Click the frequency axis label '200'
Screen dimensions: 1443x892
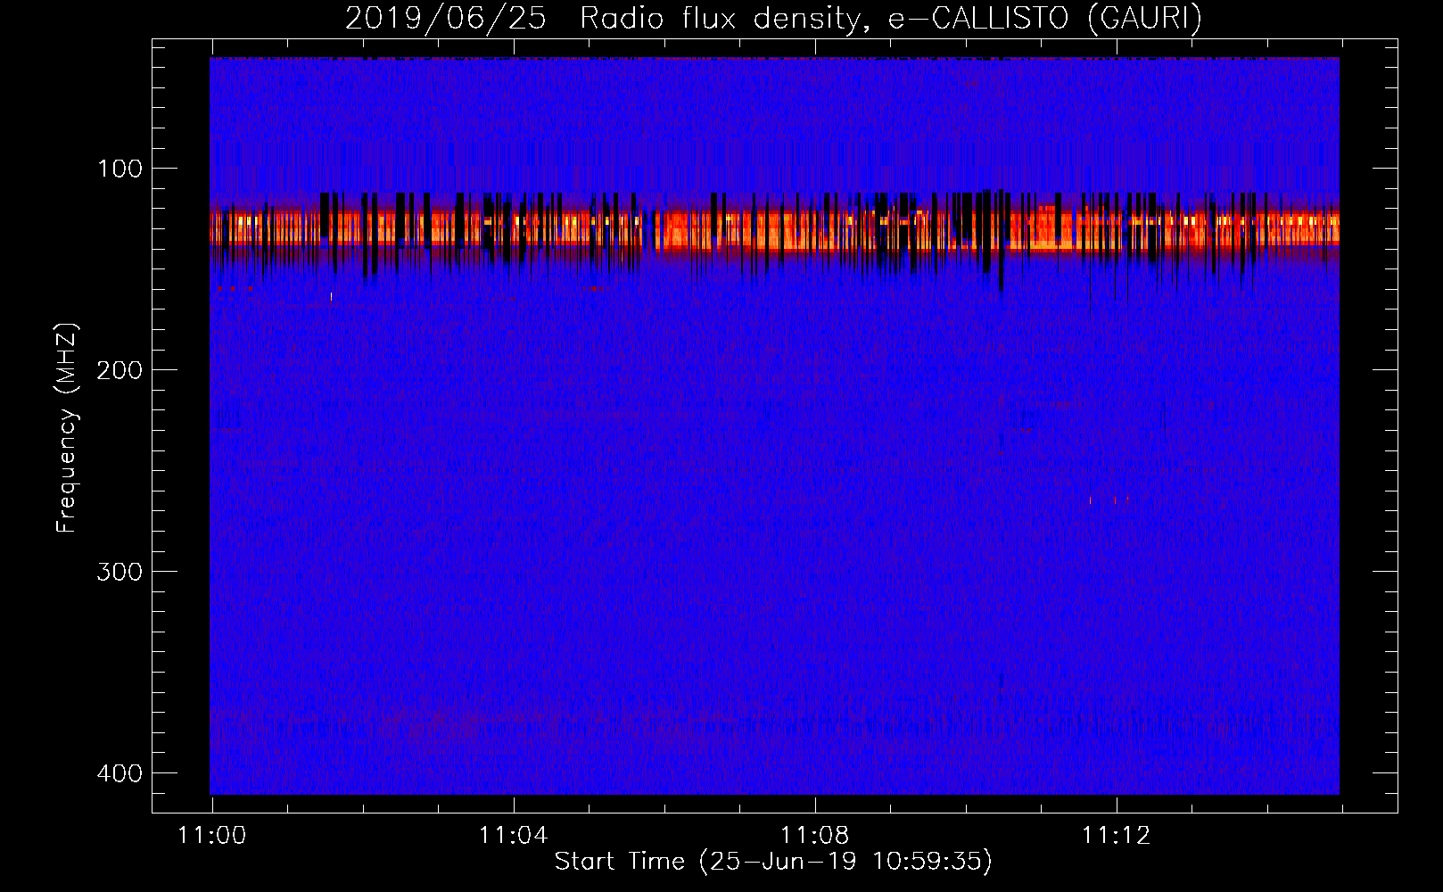tap(120, 370)
